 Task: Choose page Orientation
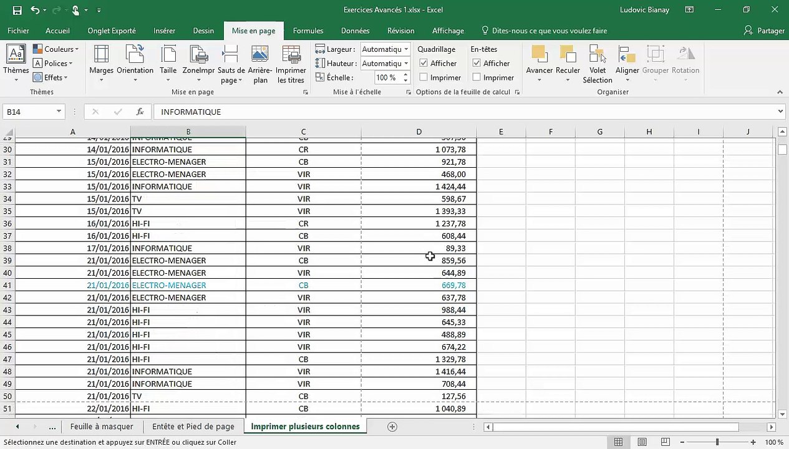(135, 64)
